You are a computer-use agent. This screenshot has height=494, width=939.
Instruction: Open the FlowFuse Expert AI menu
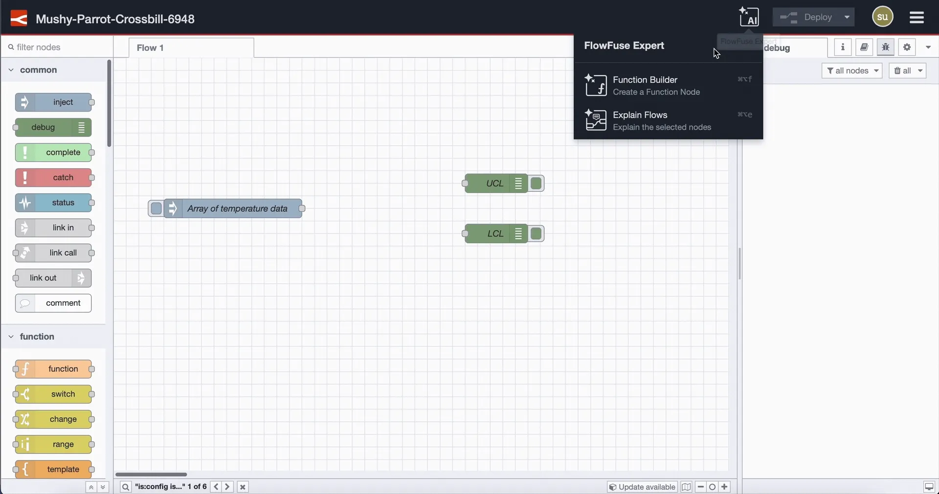750,17
